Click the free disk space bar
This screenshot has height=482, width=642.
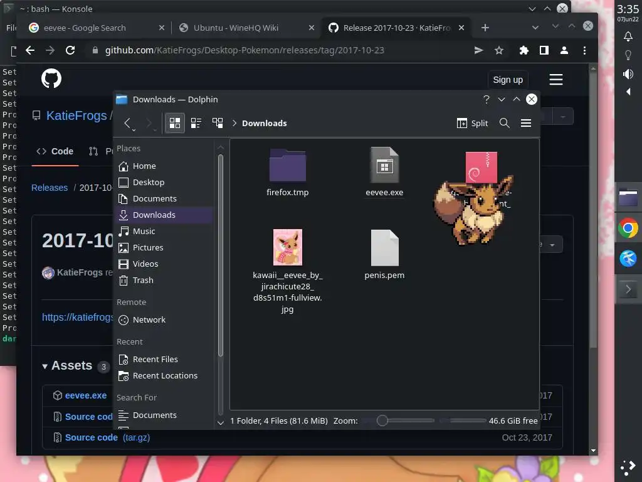point(463,420)
